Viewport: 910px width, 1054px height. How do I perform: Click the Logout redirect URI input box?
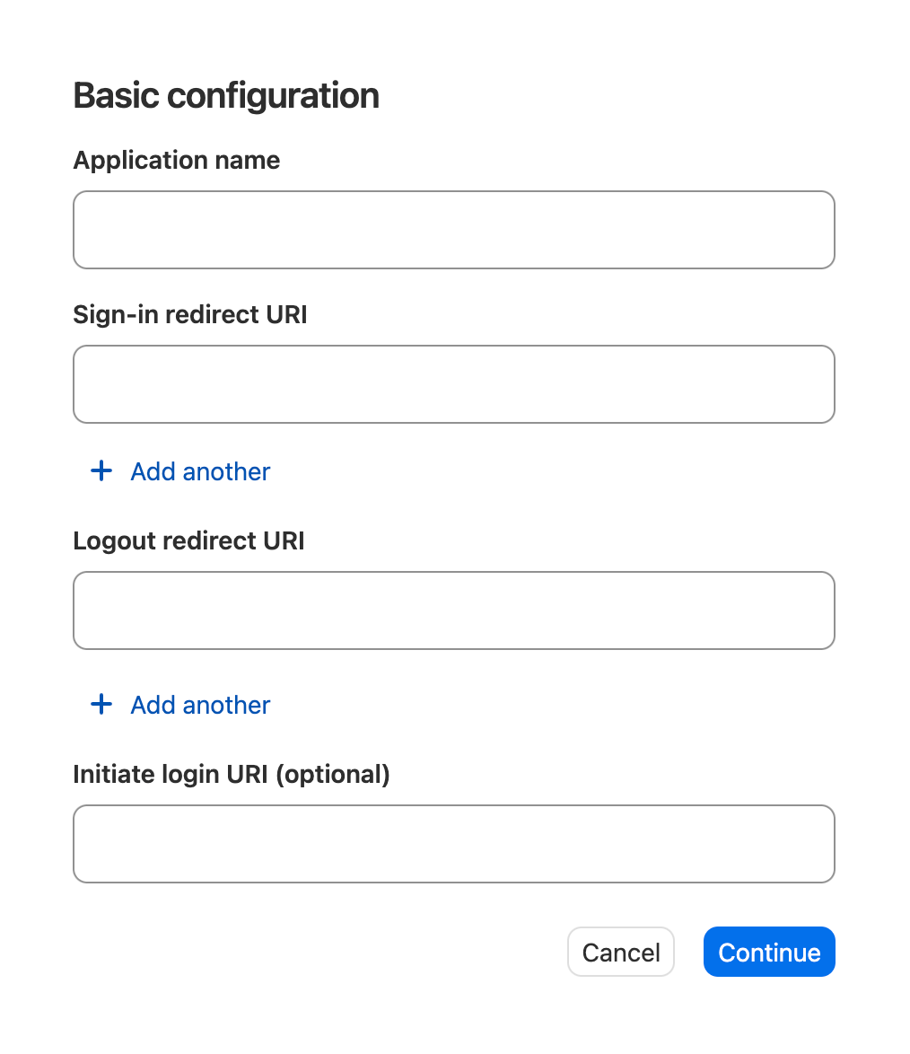(453, 610)
